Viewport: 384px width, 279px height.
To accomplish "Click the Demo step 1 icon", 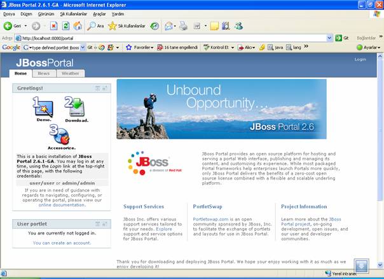I will point(43,107).
